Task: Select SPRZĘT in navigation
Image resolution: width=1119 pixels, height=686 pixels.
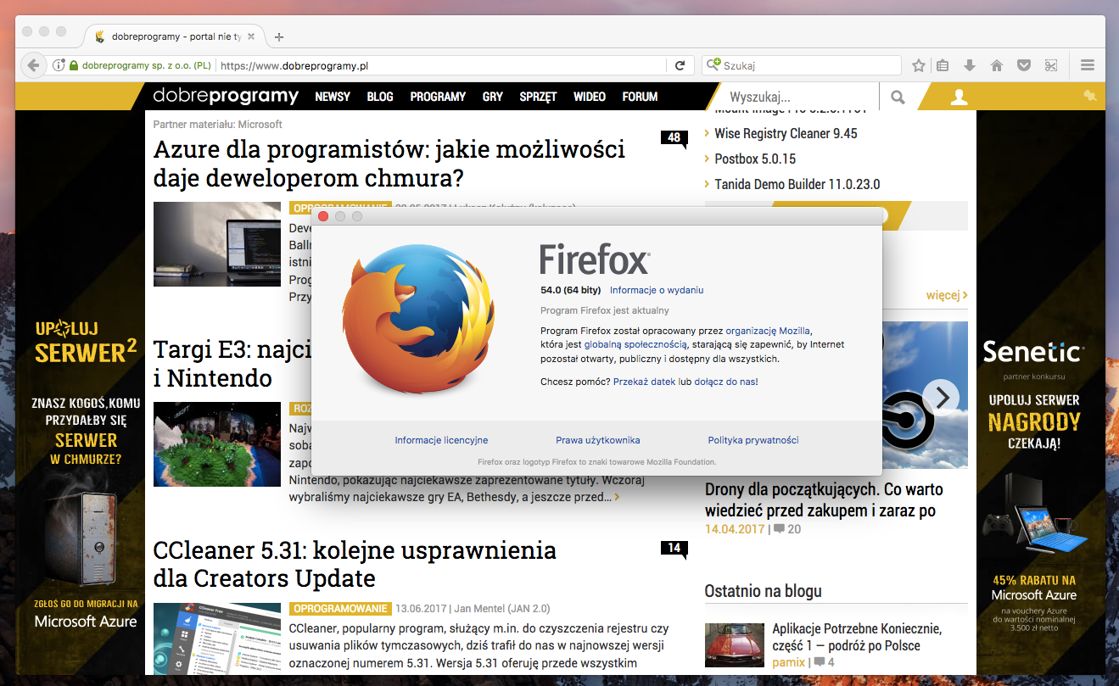Action: point(539,97)
